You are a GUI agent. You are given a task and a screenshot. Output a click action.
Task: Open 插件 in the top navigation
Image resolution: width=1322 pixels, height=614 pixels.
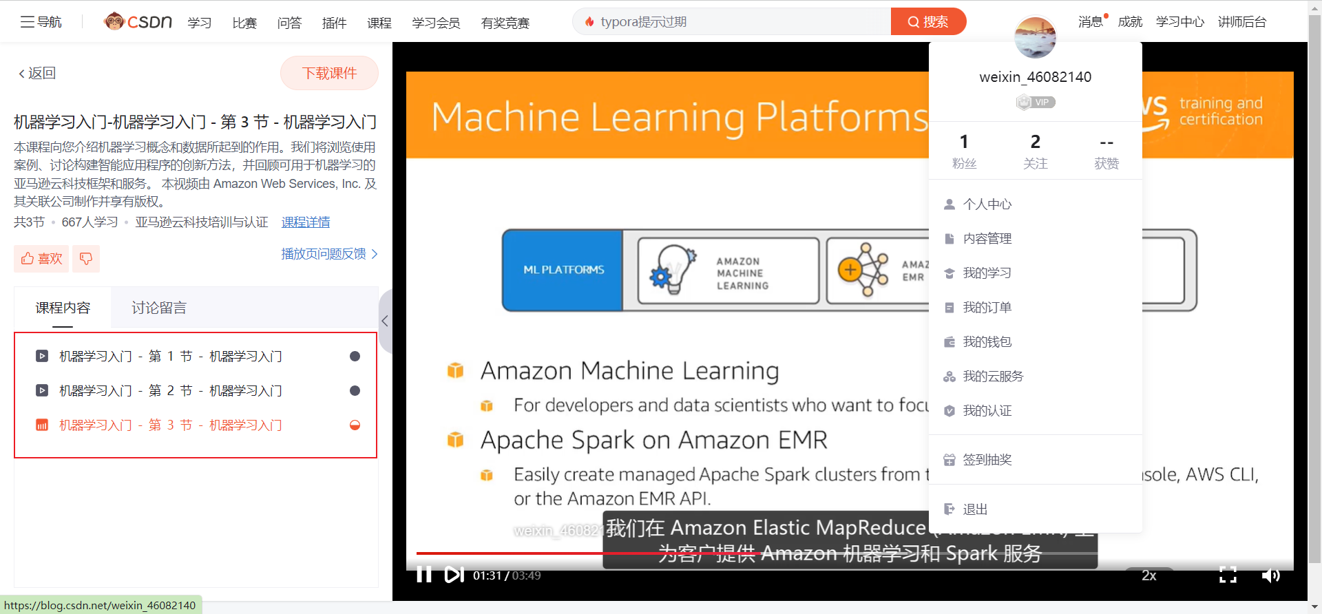point(334,23)
